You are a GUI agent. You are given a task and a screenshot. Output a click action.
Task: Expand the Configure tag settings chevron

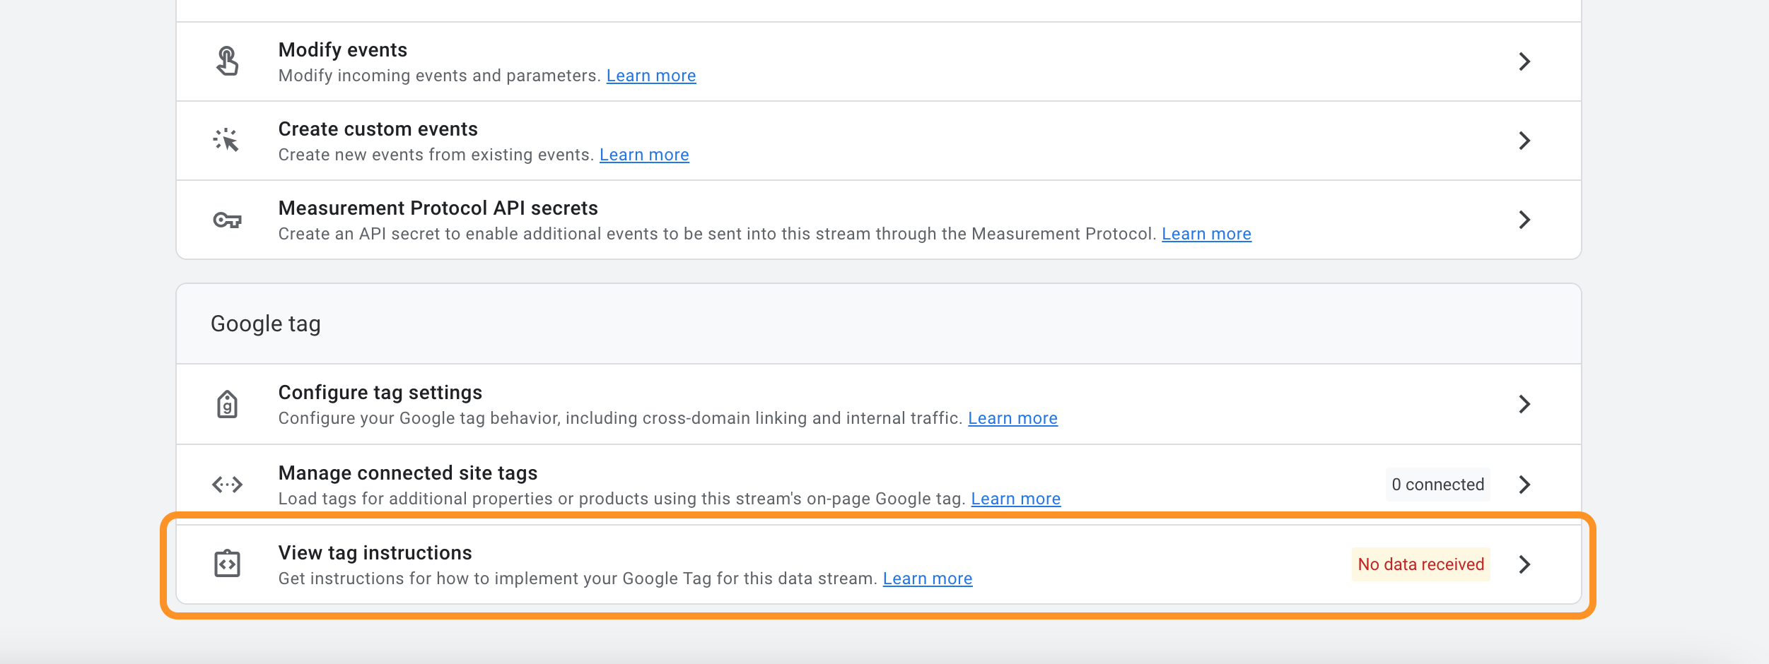pos(1524,404)
